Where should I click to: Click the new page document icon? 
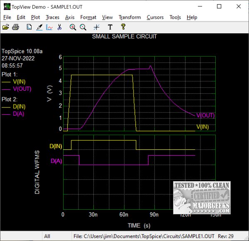pyautogui.click(x=29, y=27)
